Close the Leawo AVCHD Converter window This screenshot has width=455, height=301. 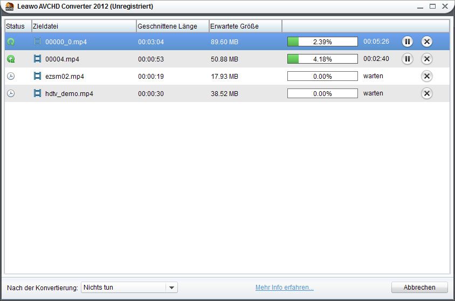tap(445, 6)
